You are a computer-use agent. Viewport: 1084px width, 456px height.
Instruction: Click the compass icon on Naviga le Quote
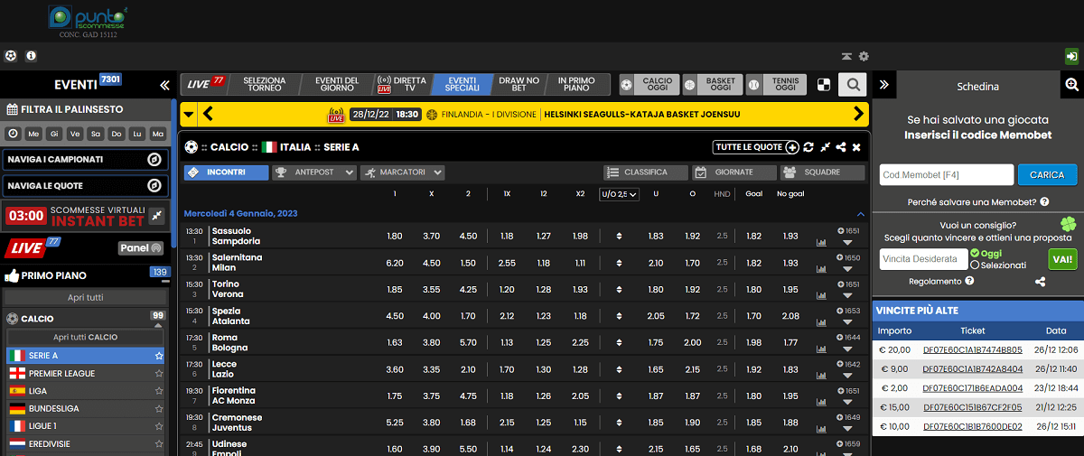tap(154, 186)
